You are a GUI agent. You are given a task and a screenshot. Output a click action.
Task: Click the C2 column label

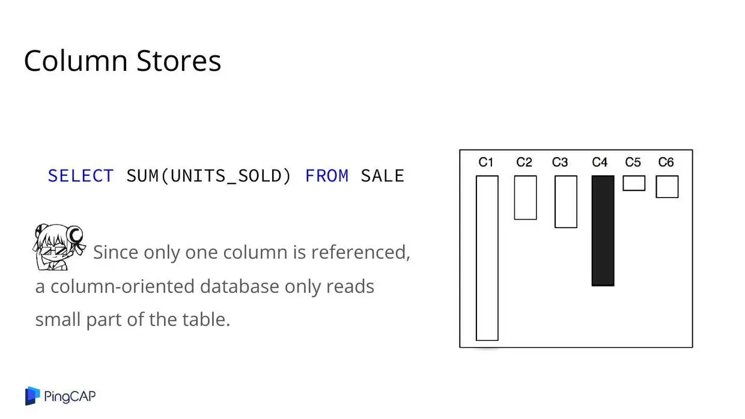524,162
